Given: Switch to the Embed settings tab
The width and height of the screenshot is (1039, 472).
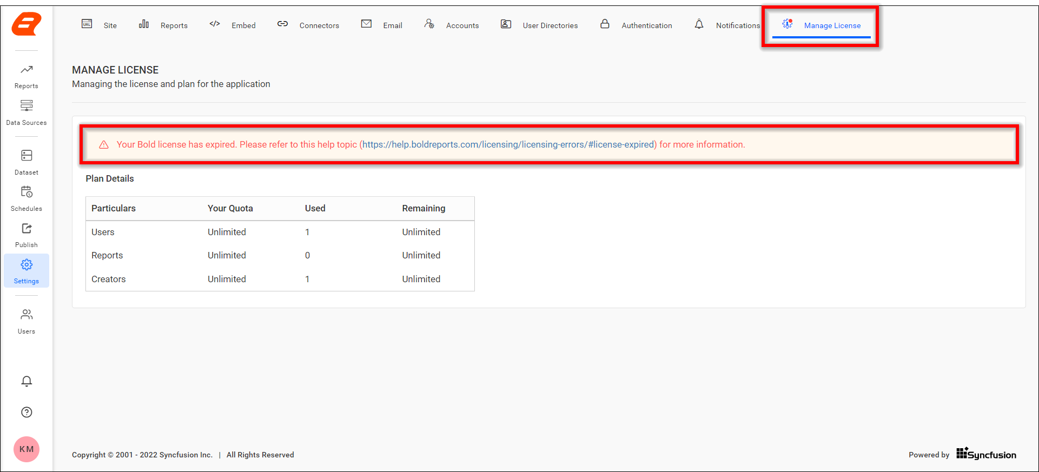Looking at the screenshot, I should (243, 25).
